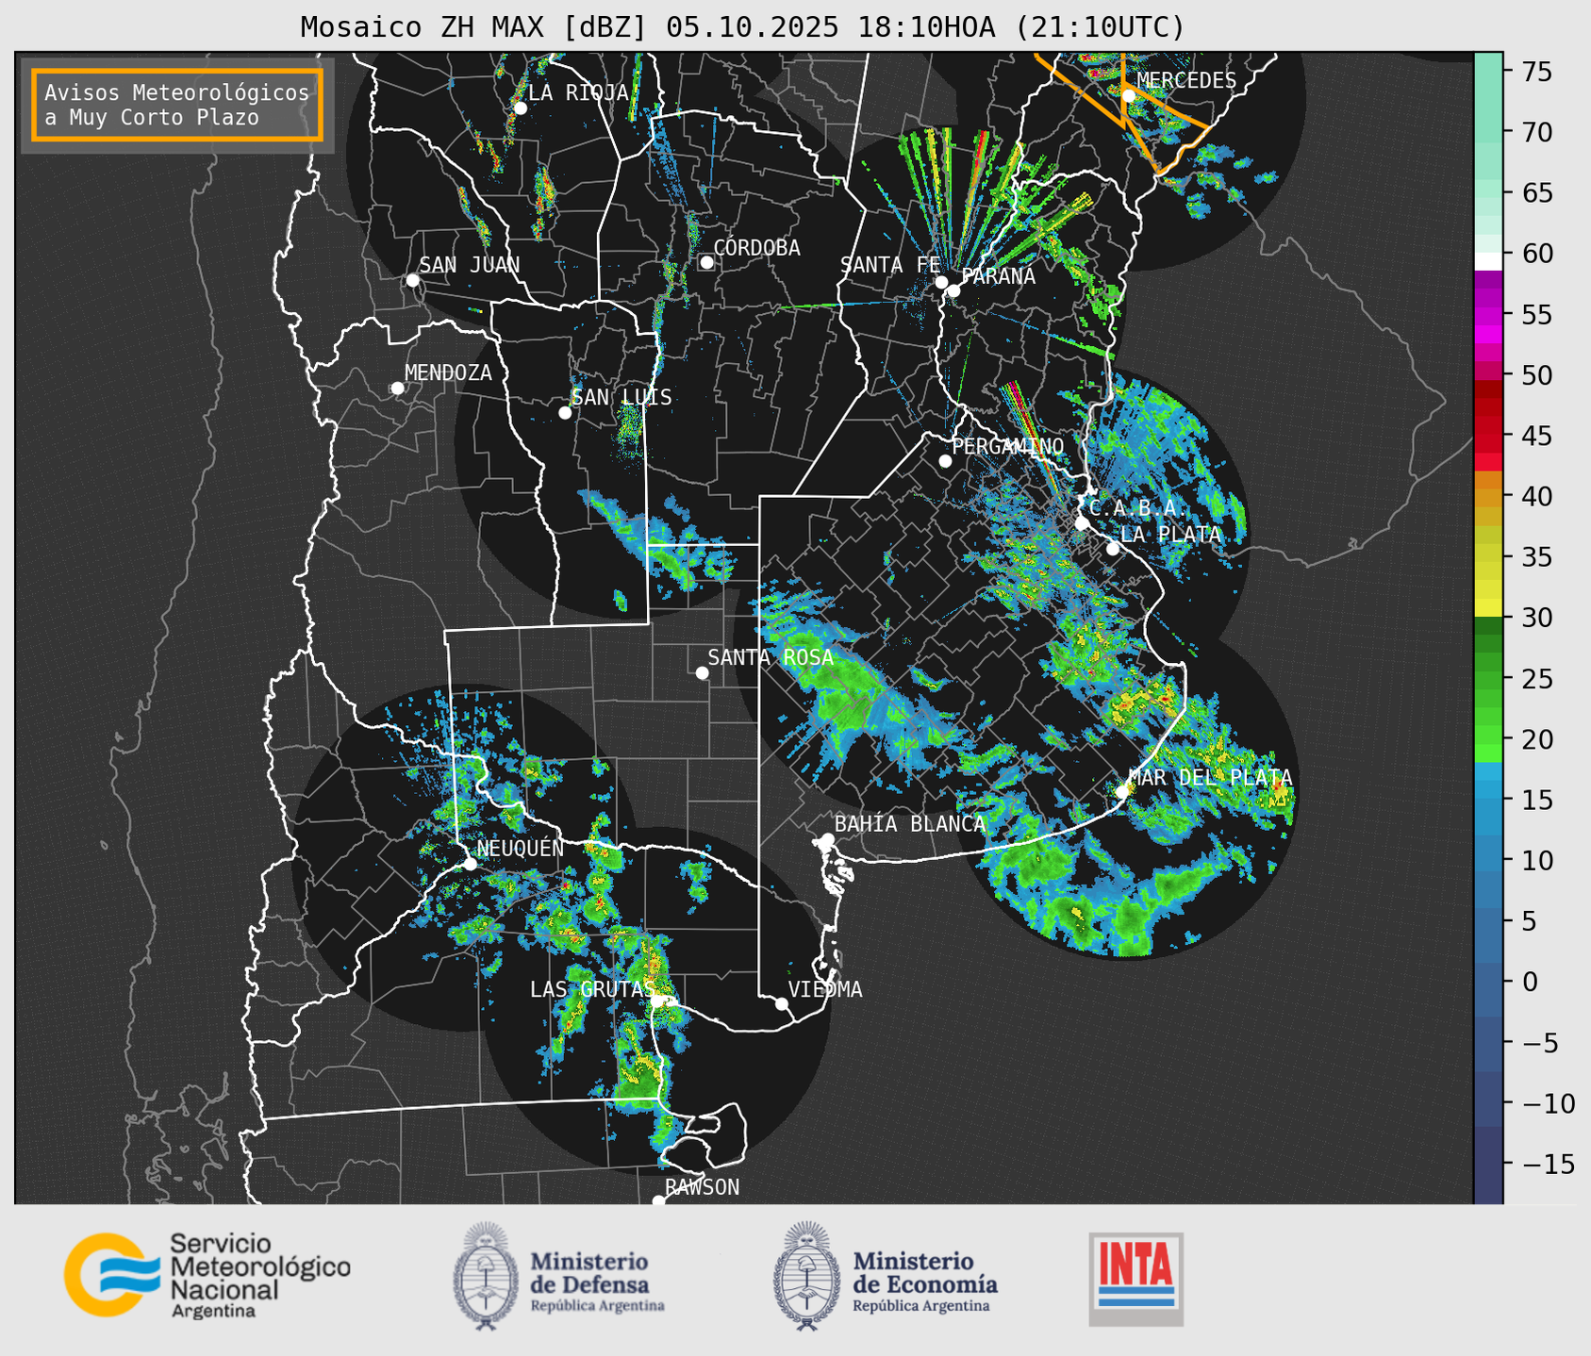1591x1356 pixels.
Task: Click the NEUQUÉN city marker dot
Action: pos(470,864)
